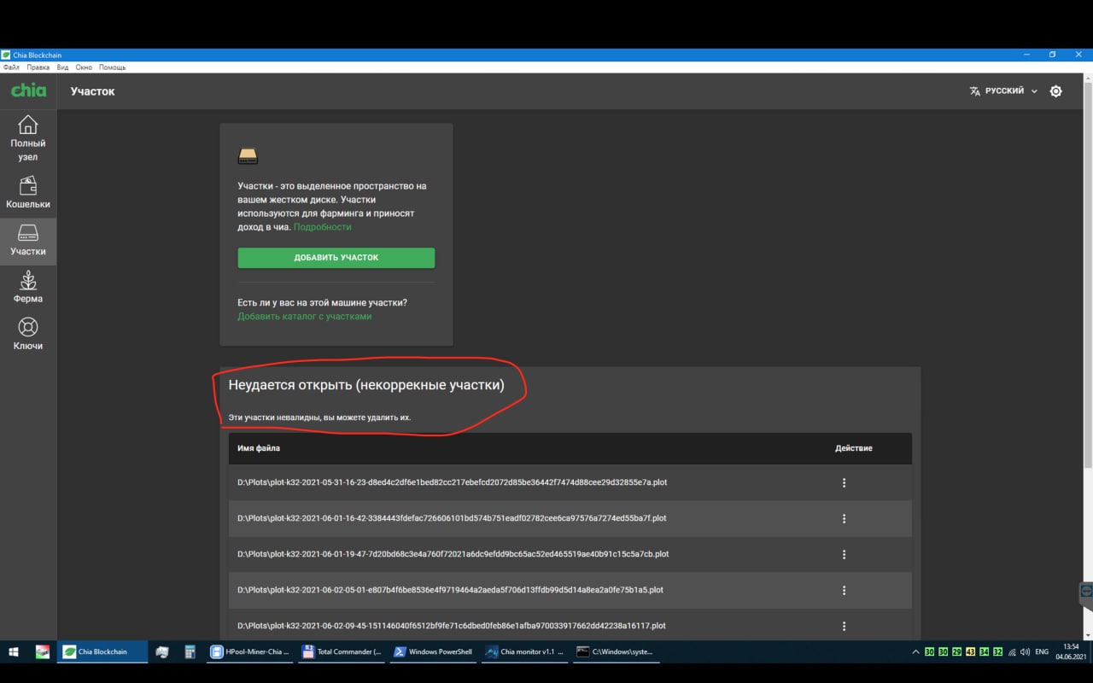Open the Окно menu
Viewport: 1093px width, 683px height.
[x=84, y=67]
